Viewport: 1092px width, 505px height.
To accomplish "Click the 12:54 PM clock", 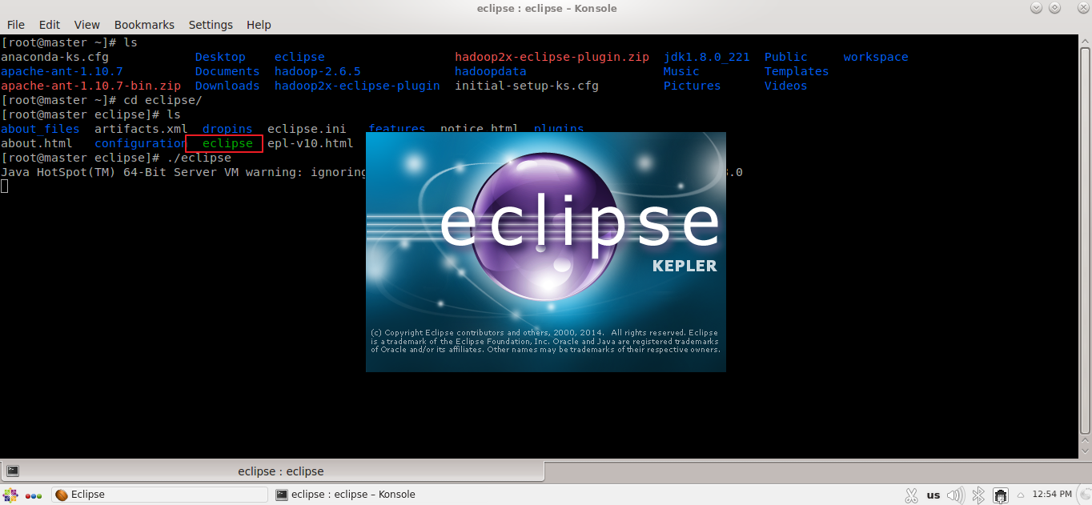I will click(1052, 495).
